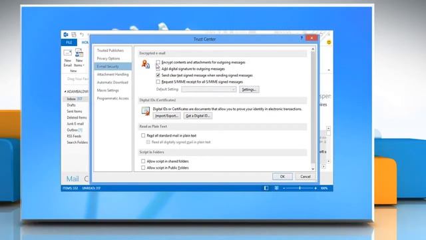Click the Trust Center help question mark

pos(302,39)
